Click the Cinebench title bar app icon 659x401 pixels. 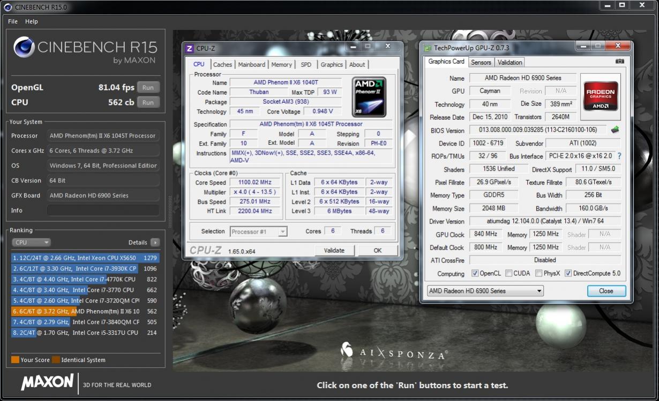click(9, 7)
